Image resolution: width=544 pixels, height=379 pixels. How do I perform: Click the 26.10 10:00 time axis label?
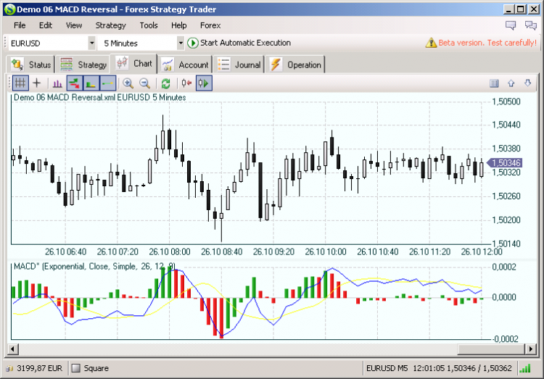point(326,251)
